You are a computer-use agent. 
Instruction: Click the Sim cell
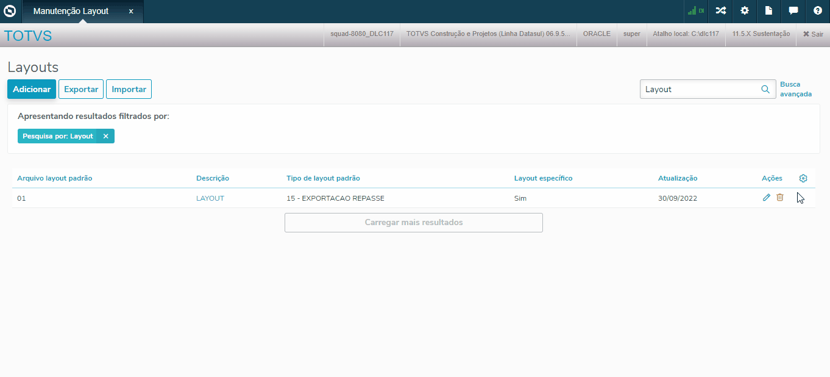click(520, 198)
